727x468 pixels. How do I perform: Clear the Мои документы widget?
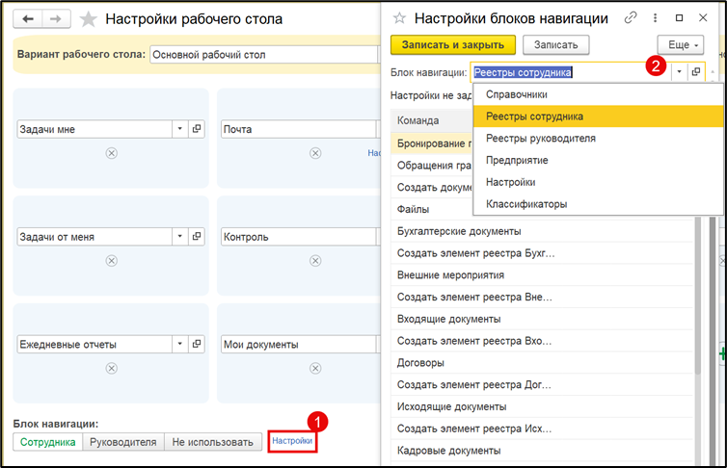[x=315, y=368]
